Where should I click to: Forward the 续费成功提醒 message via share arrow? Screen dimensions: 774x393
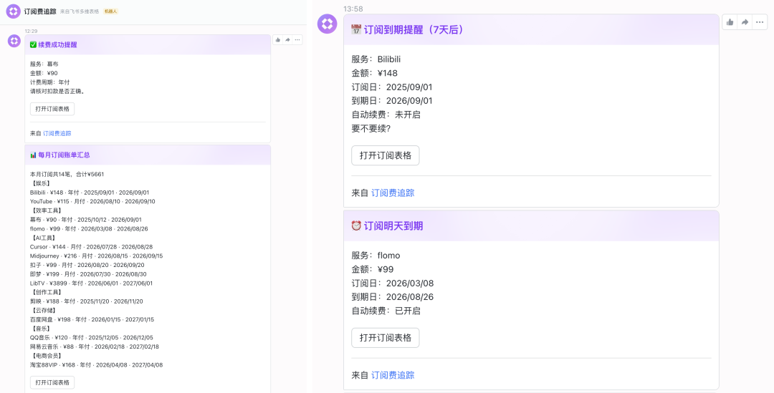pos(287,40)
